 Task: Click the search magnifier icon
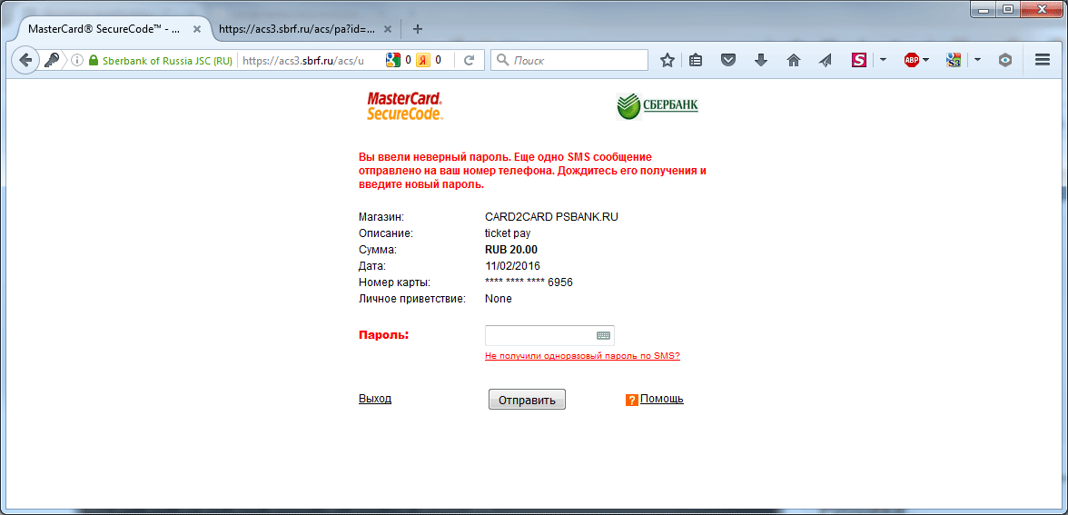503,60
